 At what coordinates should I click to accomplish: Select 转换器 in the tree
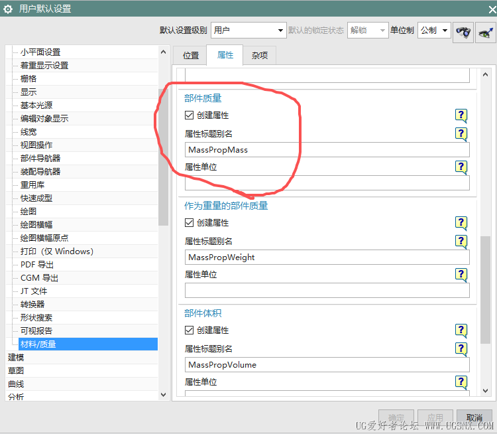(x=32, y=305)
